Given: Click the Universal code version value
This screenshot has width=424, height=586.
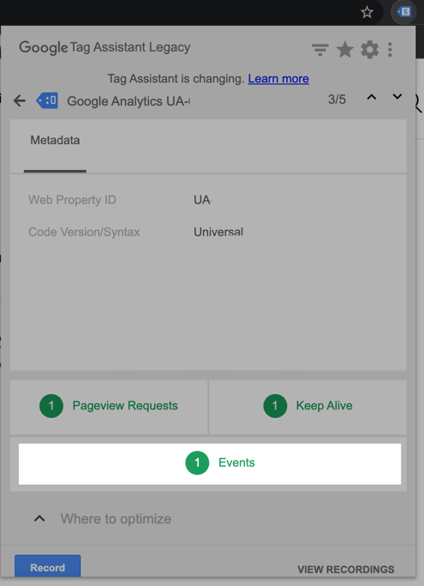Looking at the screenshot, I should (218, 232).
